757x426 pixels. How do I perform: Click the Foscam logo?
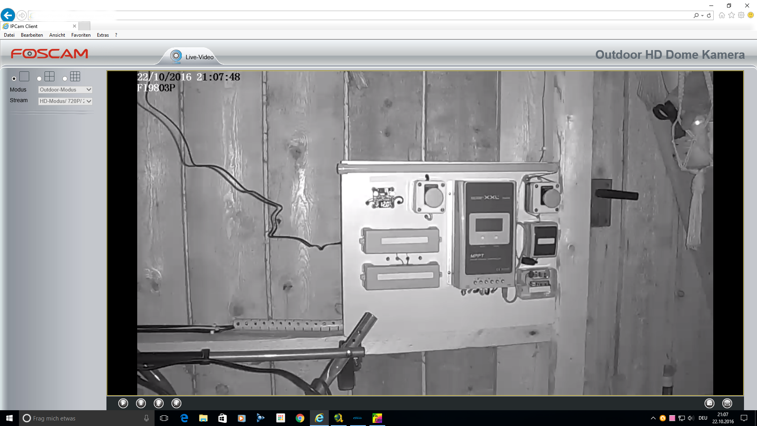pyautogui.click(x=49, y=54)
